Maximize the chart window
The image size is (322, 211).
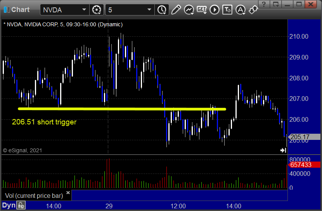click(x=299, y=4)
